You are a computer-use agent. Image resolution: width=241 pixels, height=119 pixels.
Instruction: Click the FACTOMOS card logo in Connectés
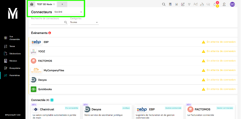coord(190,109)
